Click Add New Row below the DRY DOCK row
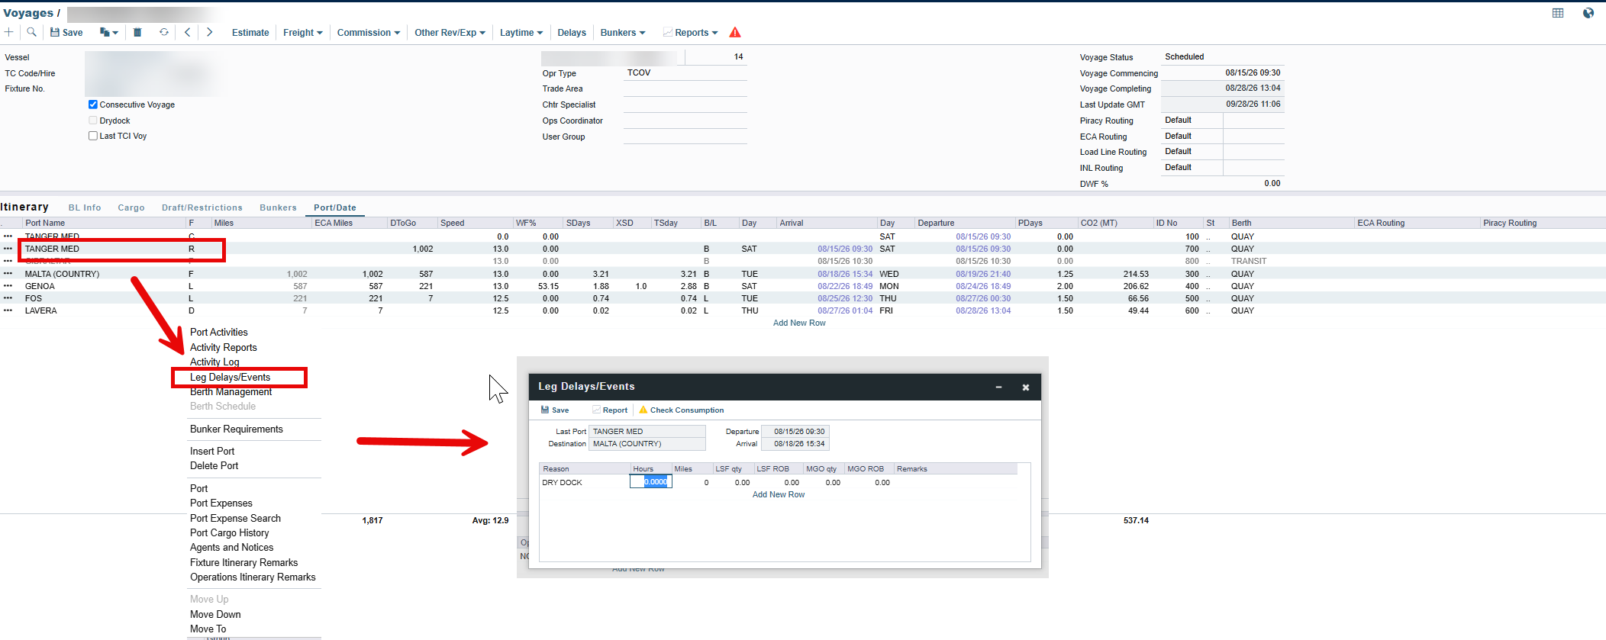This screenshot has width=1606, height=640. click(779, 494)
